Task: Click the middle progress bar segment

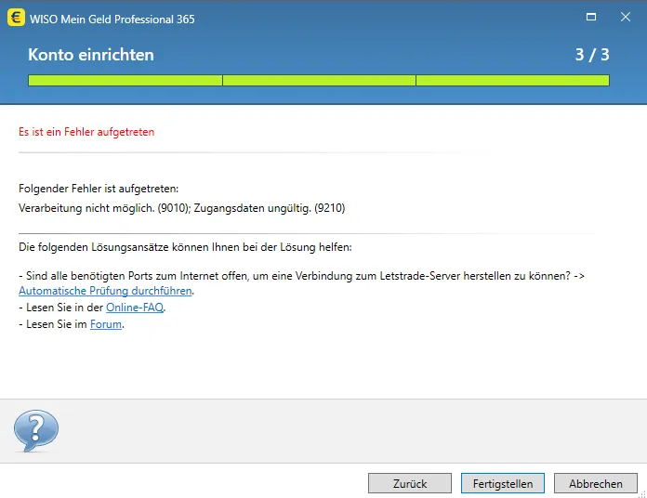Action: click(319, 81)
